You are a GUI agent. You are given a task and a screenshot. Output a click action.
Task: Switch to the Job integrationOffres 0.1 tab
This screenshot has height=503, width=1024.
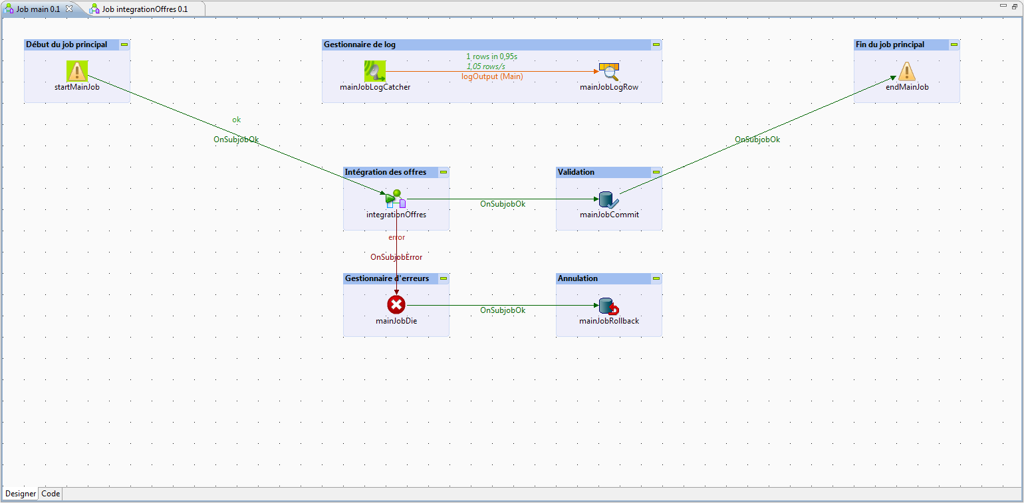pos(144,9)
